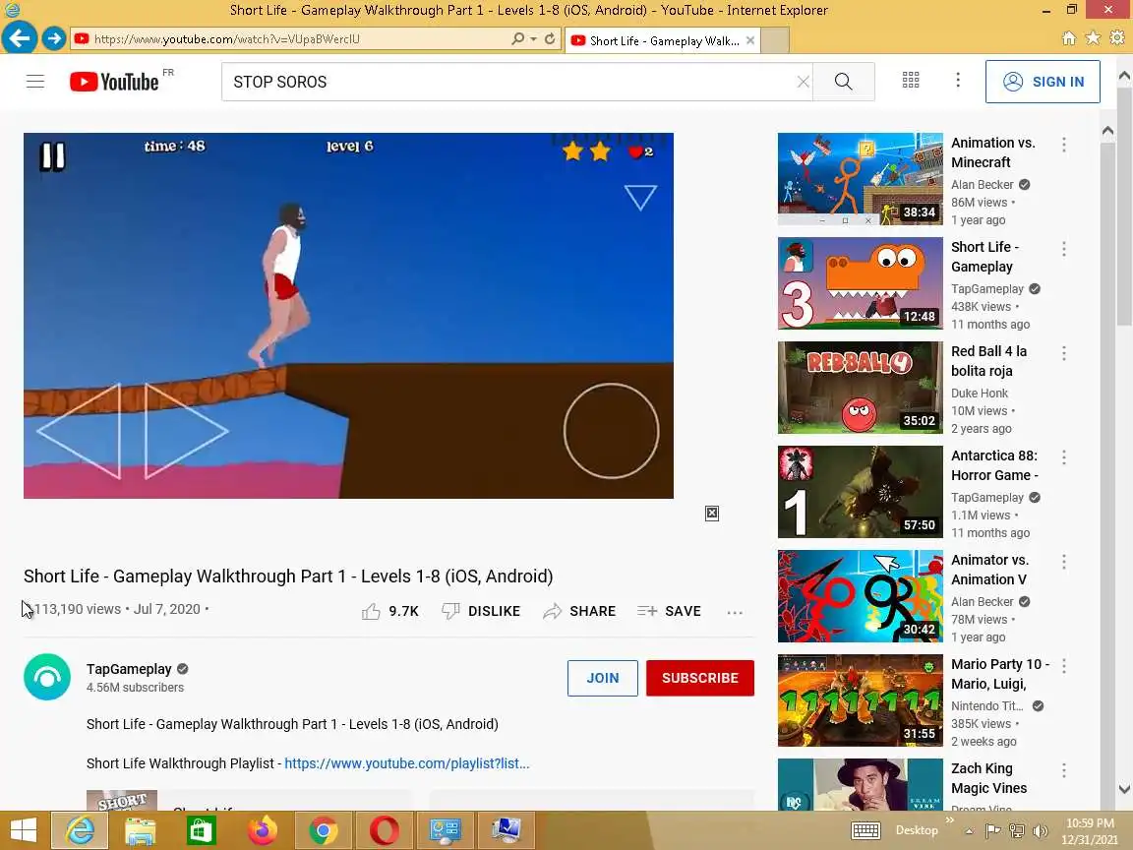1133x850 pixels.
Task: Click the Windows Start button
Action: click(x=24, y=829)
